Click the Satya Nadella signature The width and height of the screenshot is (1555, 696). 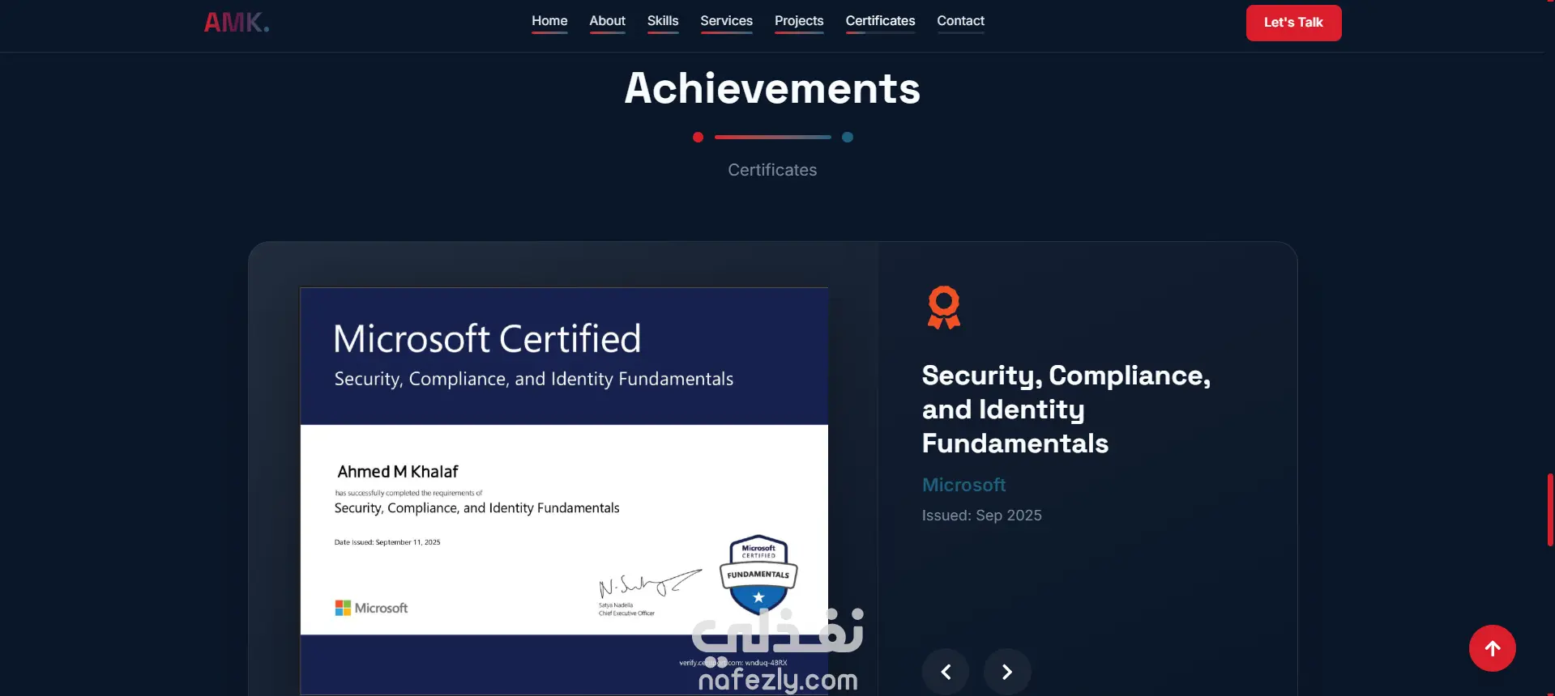(x=649, y=583)
